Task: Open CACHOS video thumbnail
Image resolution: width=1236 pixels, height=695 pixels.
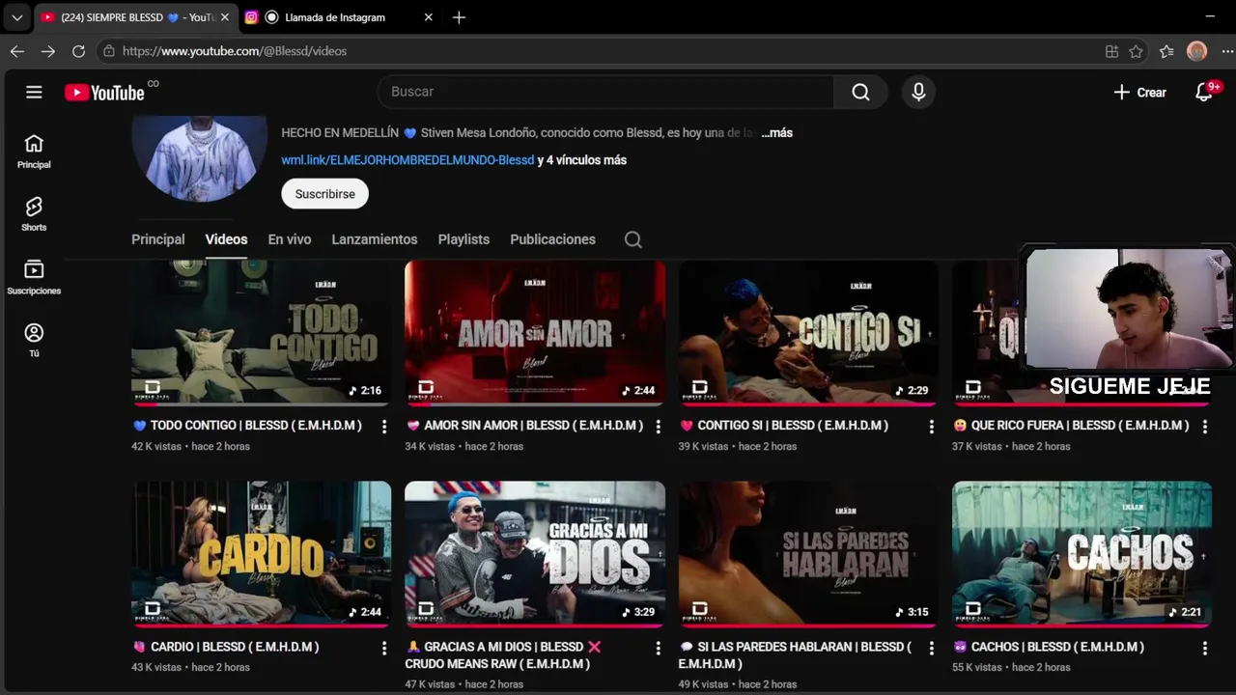Action: [x=1081, y=554]
